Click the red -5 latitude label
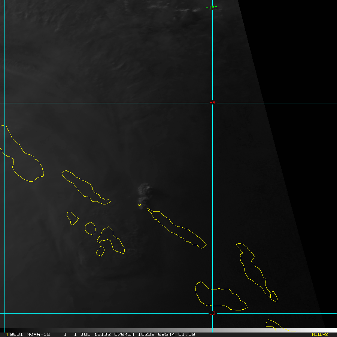 (212, 103)
